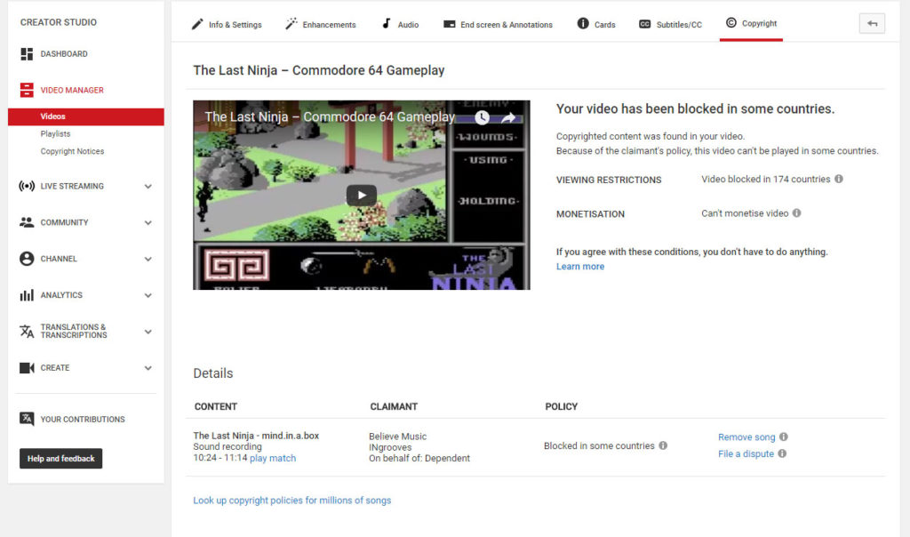Click the copyright symbol icon
This screenshot has height=537, width=910.
click(x=731, y=22)
